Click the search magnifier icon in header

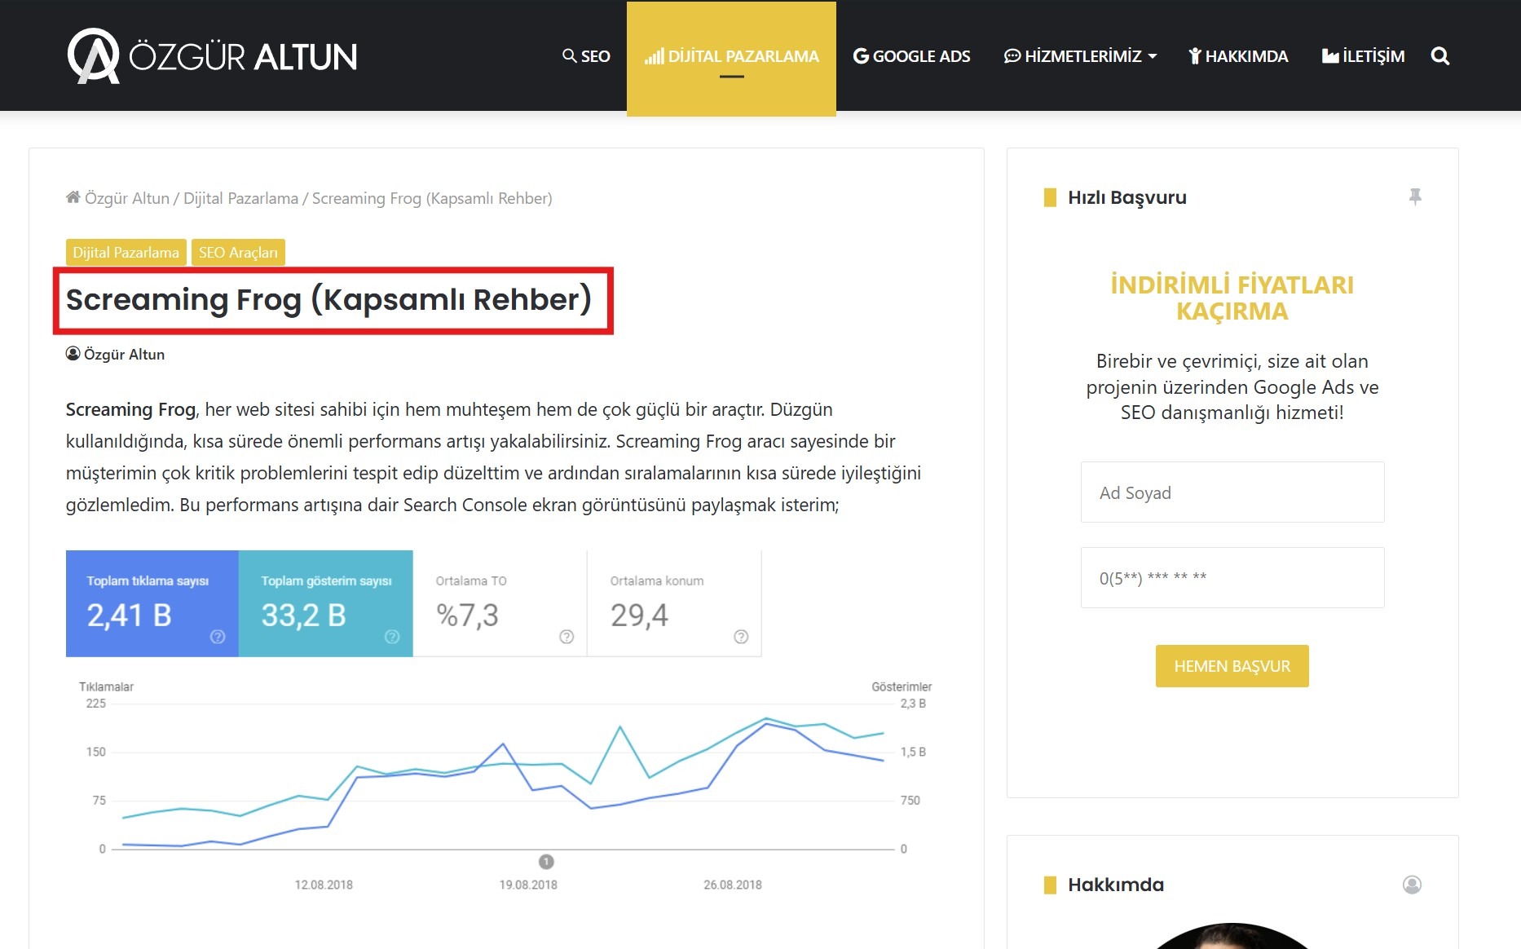(x=1440, y=56)
